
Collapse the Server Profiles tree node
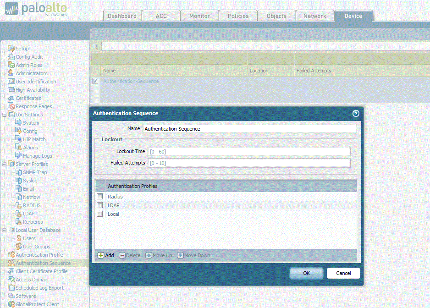point(5,164)
